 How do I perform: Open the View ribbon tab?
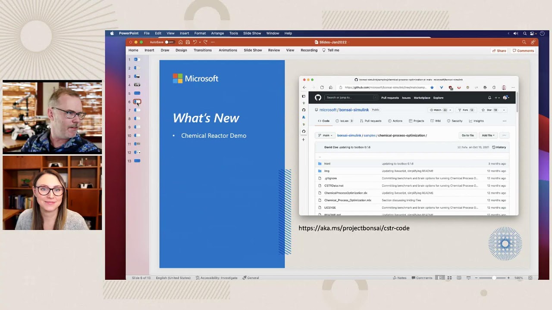pos(290,50)
